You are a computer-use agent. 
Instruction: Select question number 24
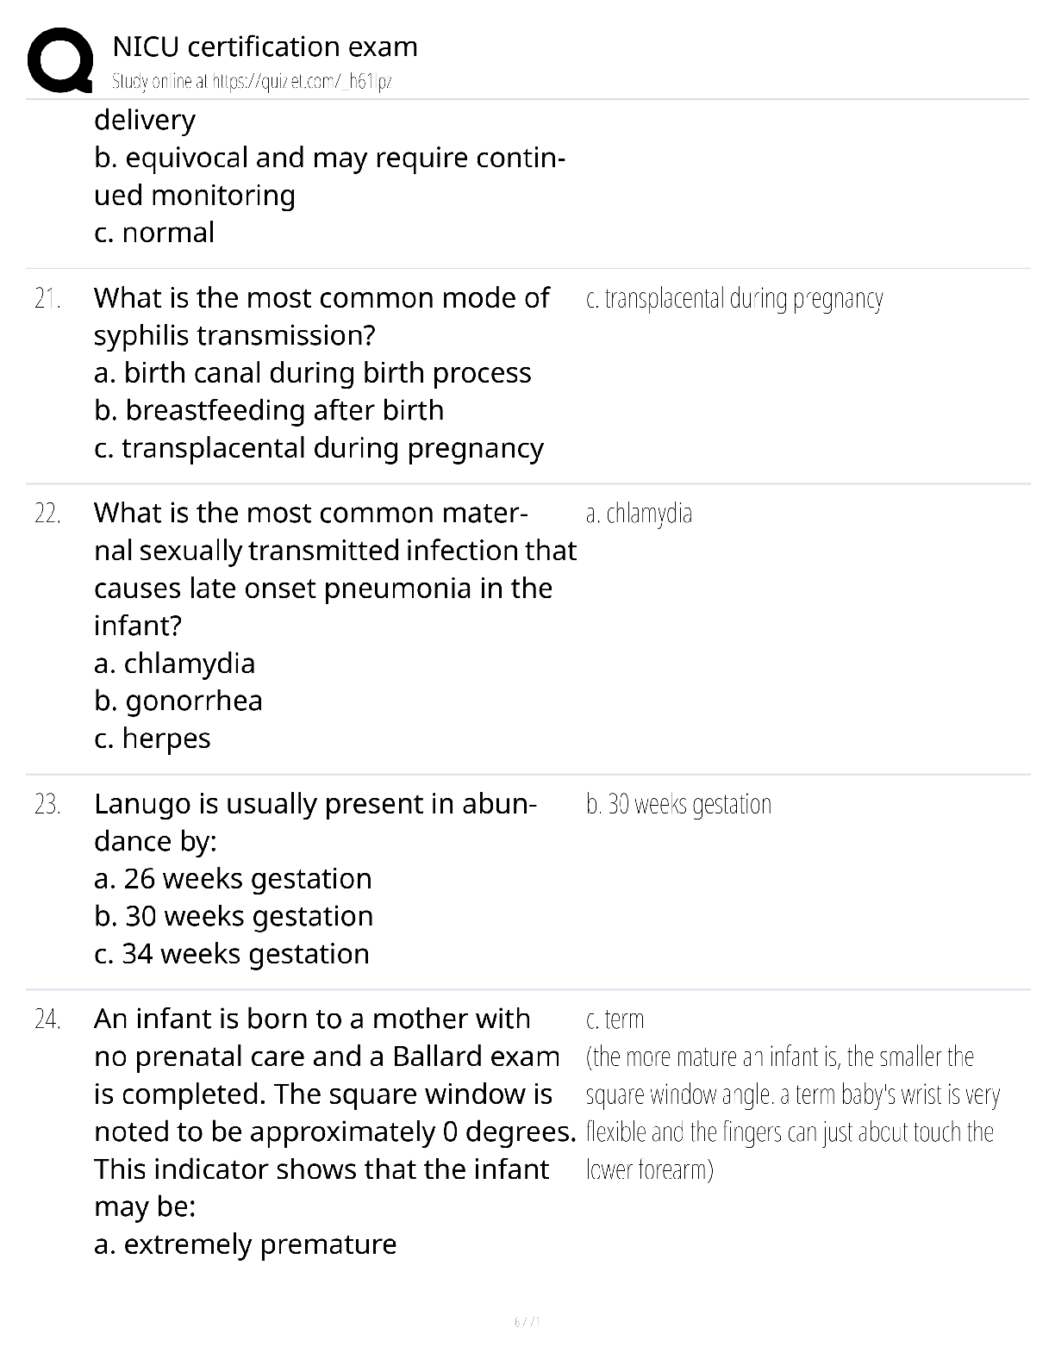[47, 1019]
